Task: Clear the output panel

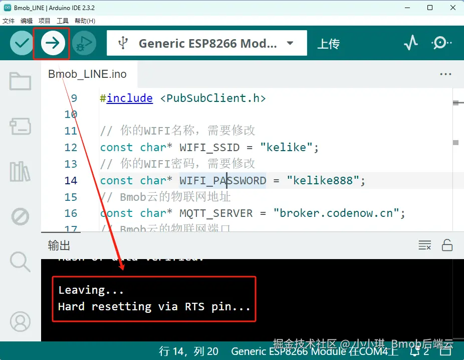Action: [424, 245]
